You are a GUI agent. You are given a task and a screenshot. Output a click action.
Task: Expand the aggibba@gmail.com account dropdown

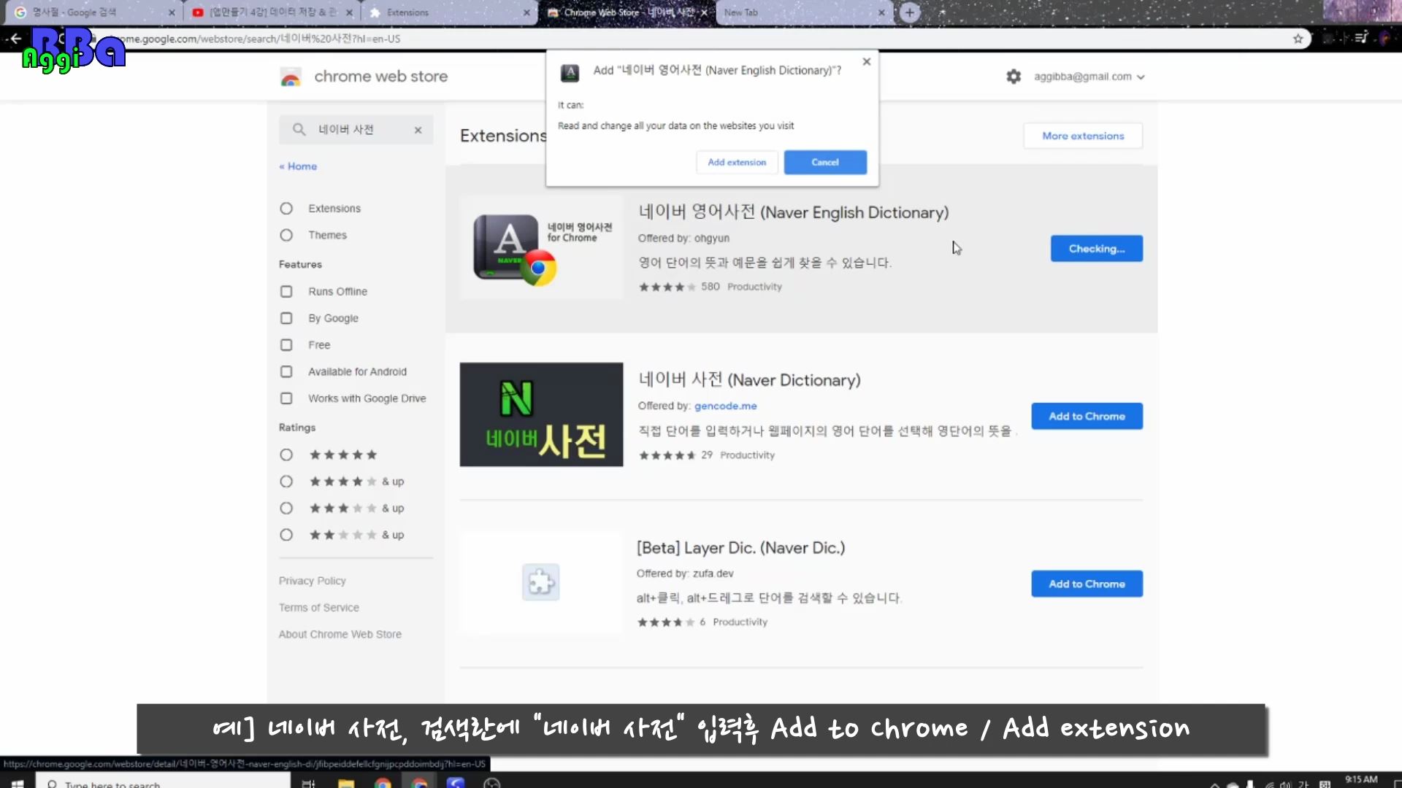(1089, 77)
